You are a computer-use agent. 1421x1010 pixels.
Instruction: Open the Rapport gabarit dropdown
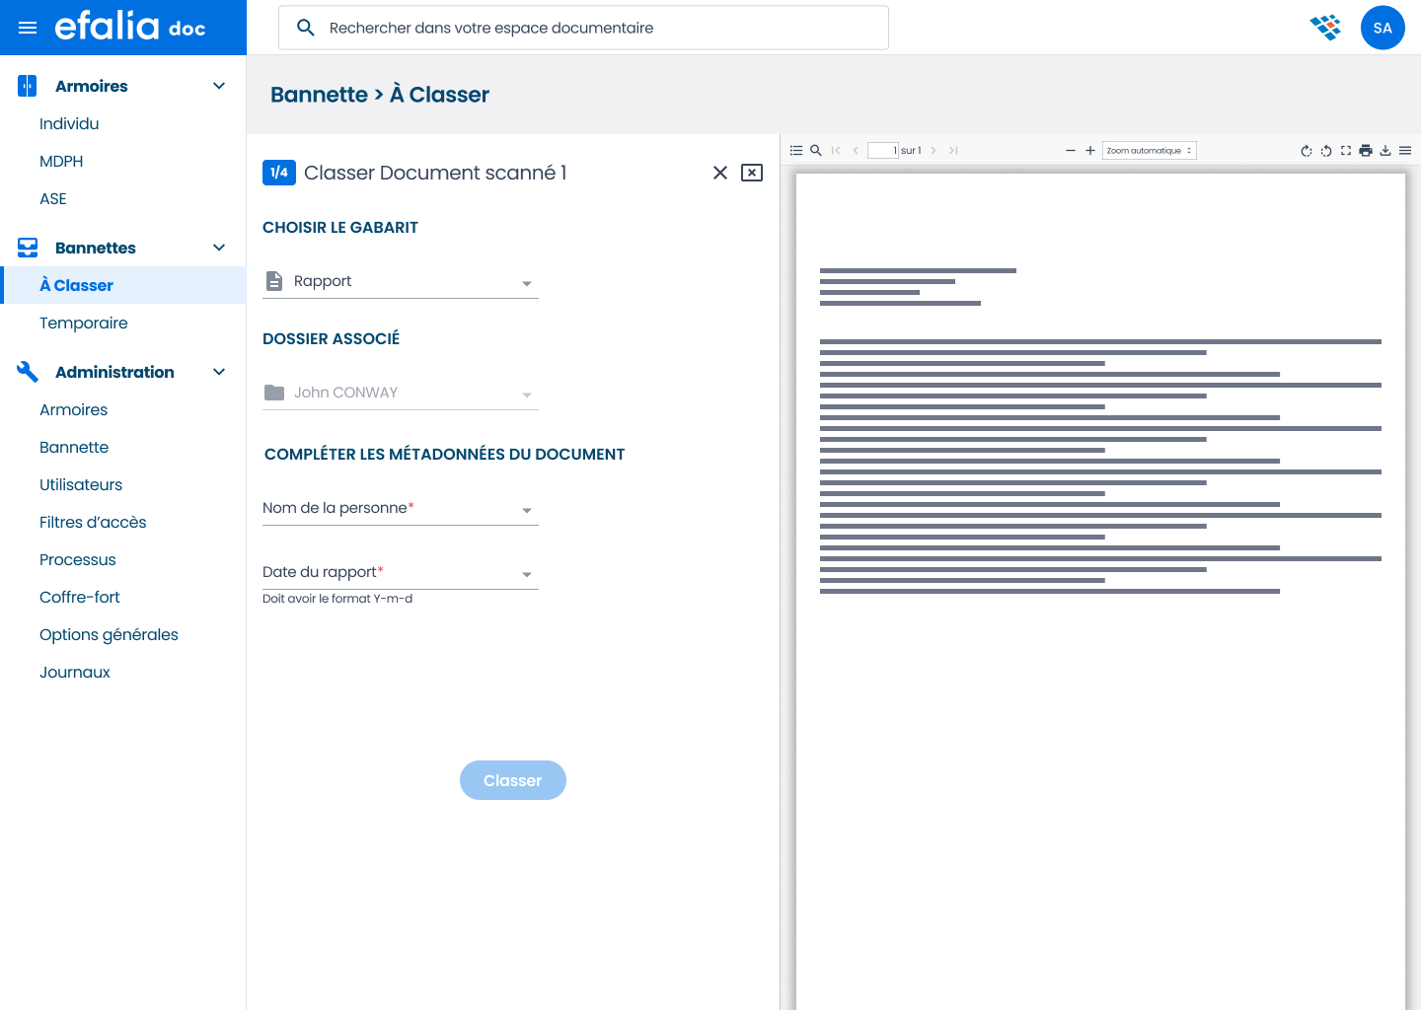click(x=401, y=282)
